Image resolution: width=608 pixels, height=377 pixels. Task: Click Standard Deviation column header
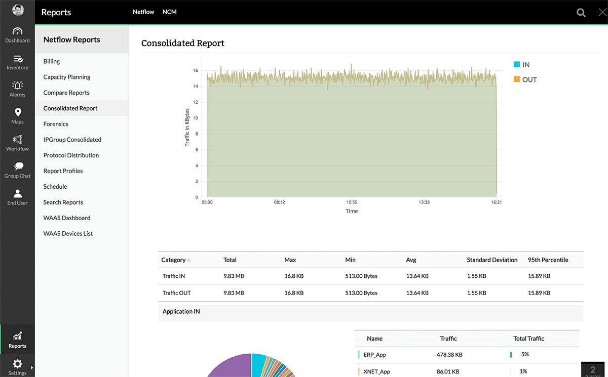coord(492,260)
